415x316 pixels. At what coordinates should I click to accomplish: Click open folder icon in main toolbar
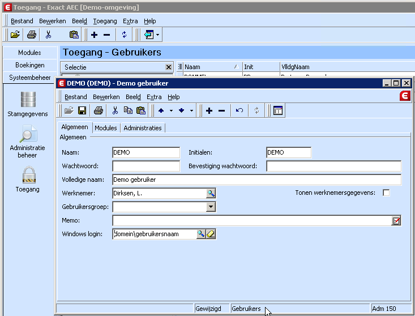pos(15,35)
